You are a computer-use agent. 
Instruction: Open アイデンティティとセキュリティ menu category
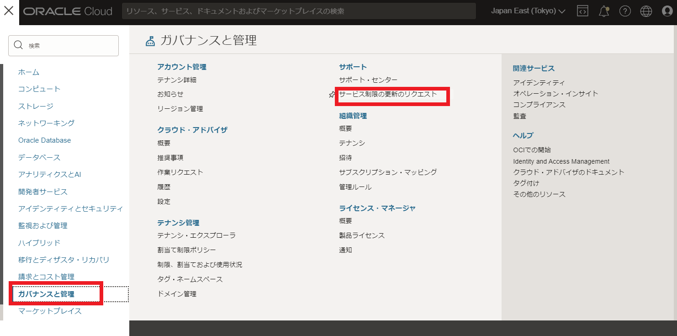[70, 208]
